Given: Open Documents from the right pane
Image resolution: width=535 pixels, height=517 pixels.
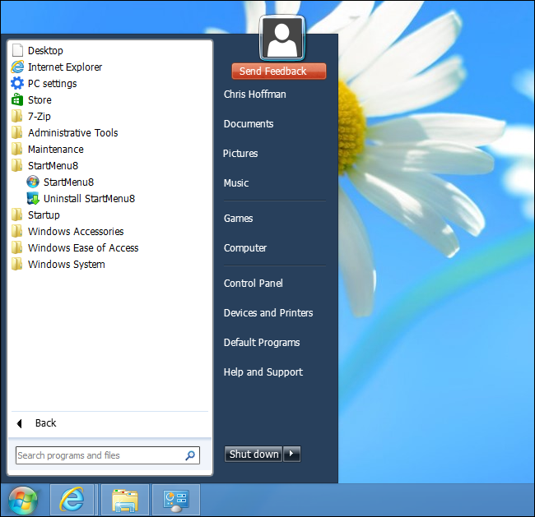Looking at the screenshot, I should [249, 124].
